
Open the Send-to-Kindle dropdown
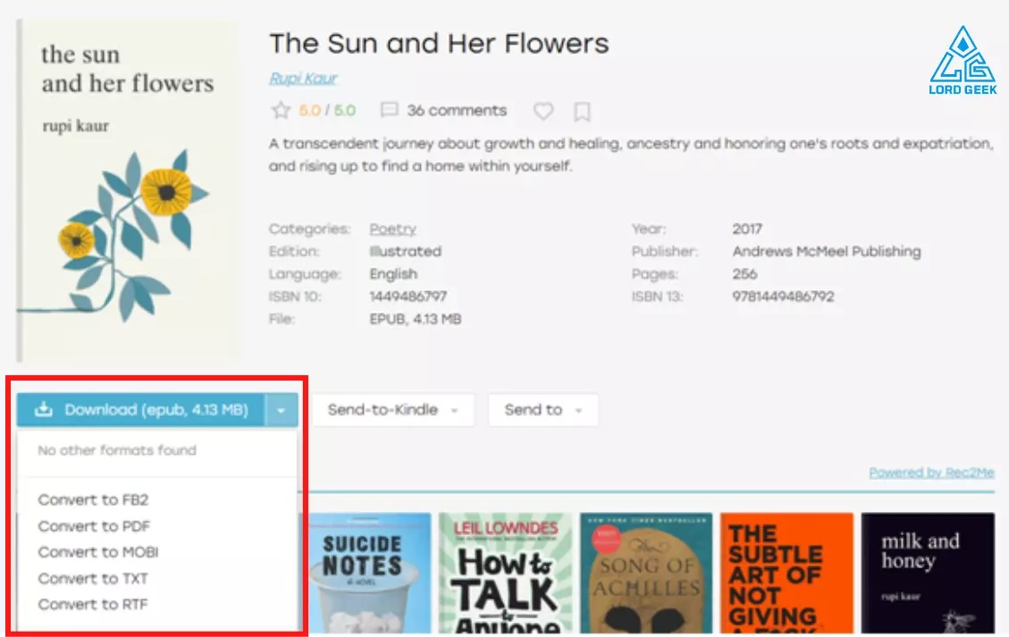coord(393,410)
